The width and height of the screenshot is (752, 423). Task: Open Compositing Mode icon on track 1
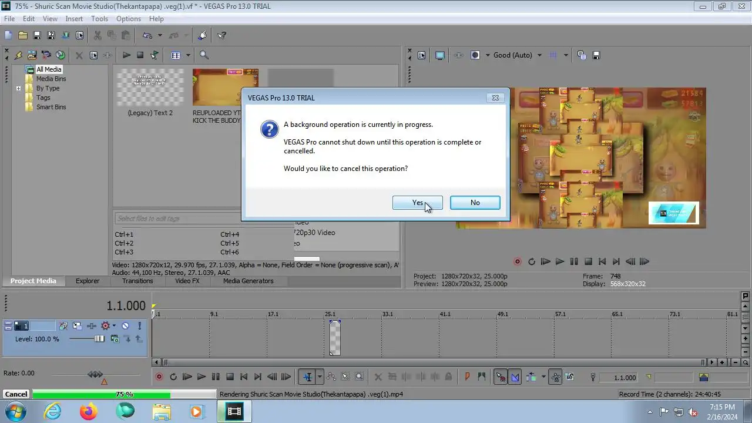[115, 339]
